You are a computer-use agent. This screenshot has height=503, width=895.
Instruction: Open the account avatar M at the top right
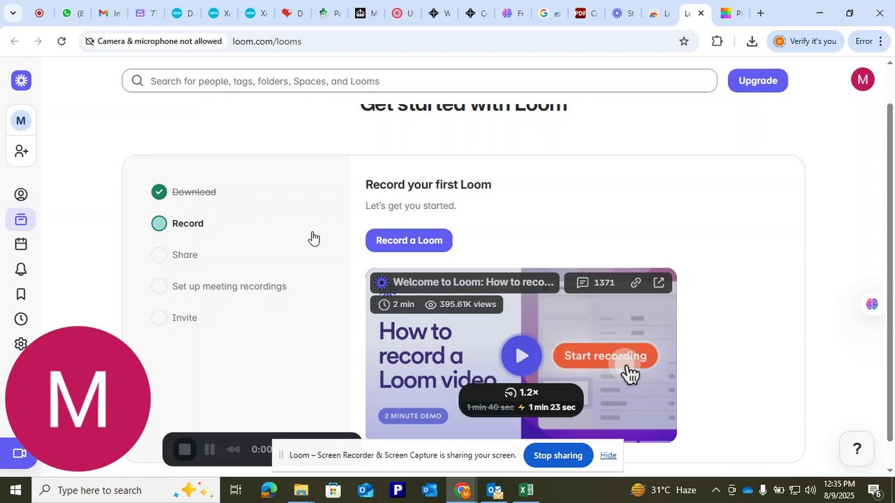(863, 80)
